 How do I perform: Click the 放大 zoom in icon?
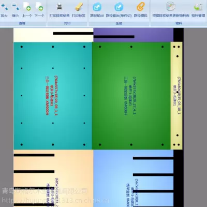4,7
